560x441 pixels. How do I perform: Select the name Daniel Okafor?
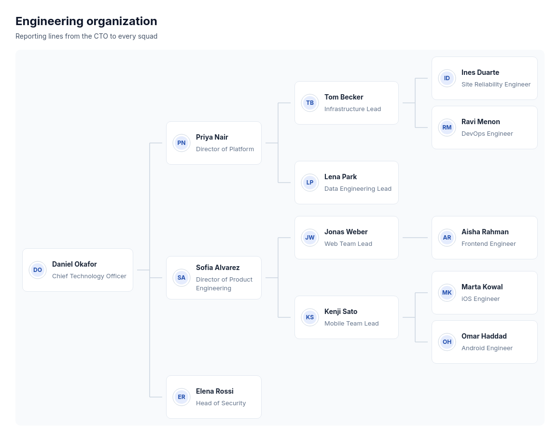coord(74,264)
